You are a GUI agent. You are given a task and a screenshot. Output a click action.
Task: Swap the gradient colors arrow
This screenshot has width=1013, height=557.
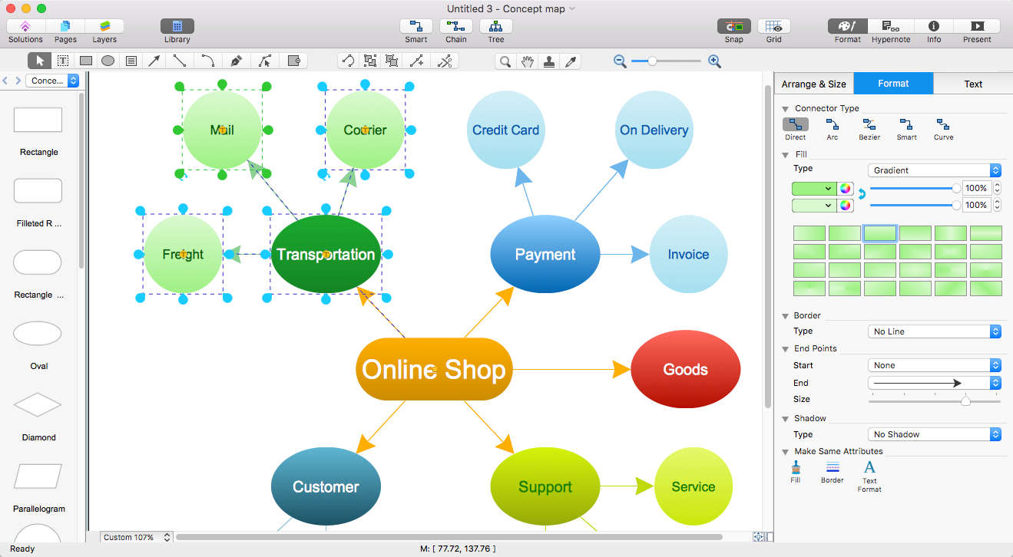[x=861, y=195]
